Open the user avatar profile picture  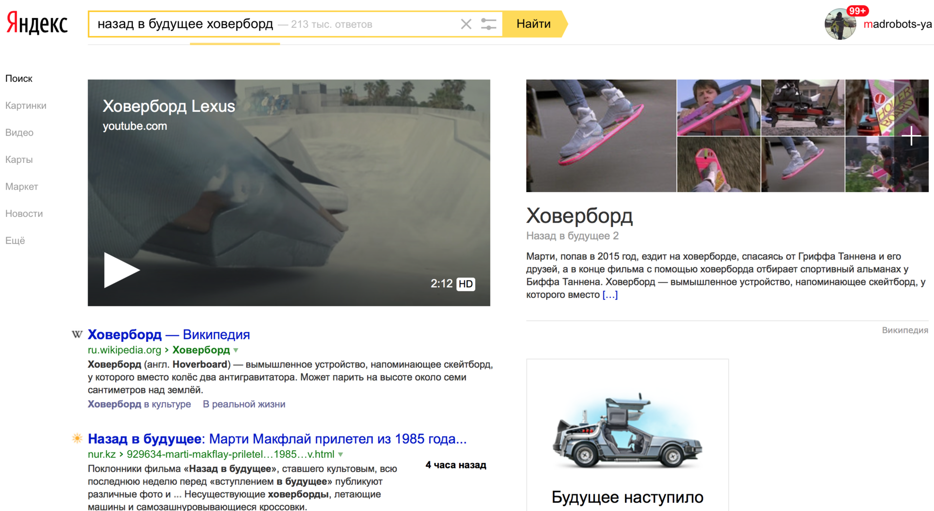click(x=840, y=24)
